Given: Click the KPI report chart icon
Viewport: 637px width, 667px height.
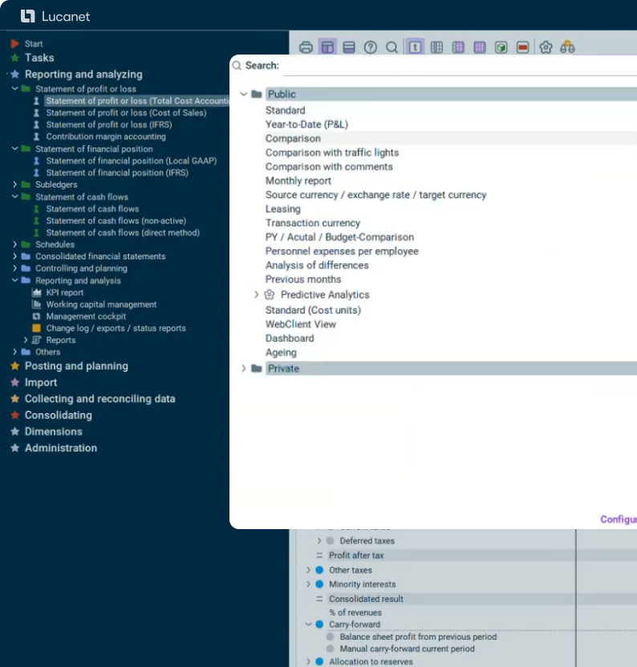Looking at the screenshot, I should point(37,293).
